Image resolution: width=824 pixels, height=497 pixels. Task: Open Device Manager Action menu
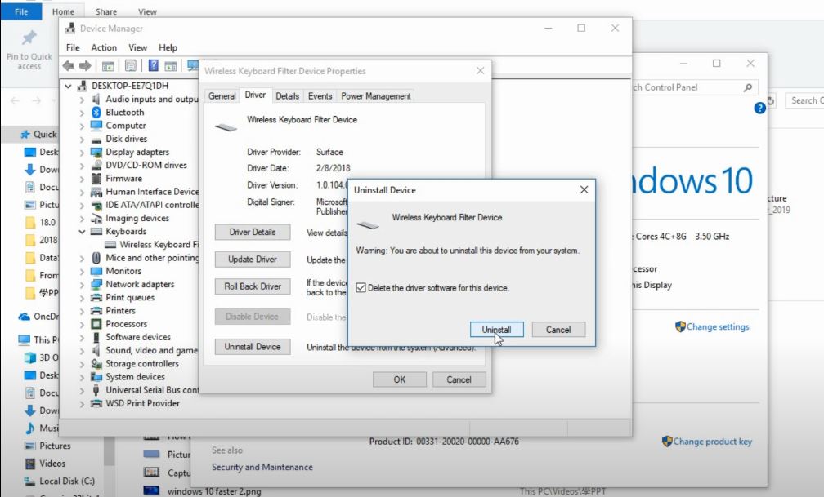click(104, 47)
